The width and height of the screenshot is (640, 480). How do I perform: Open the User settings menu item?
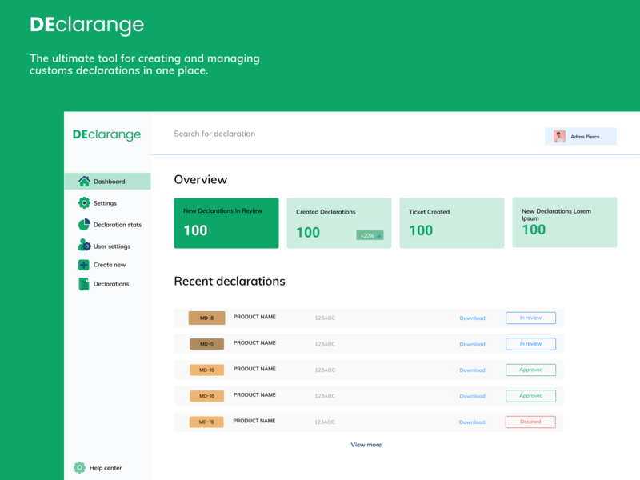[x=111, y=246]
